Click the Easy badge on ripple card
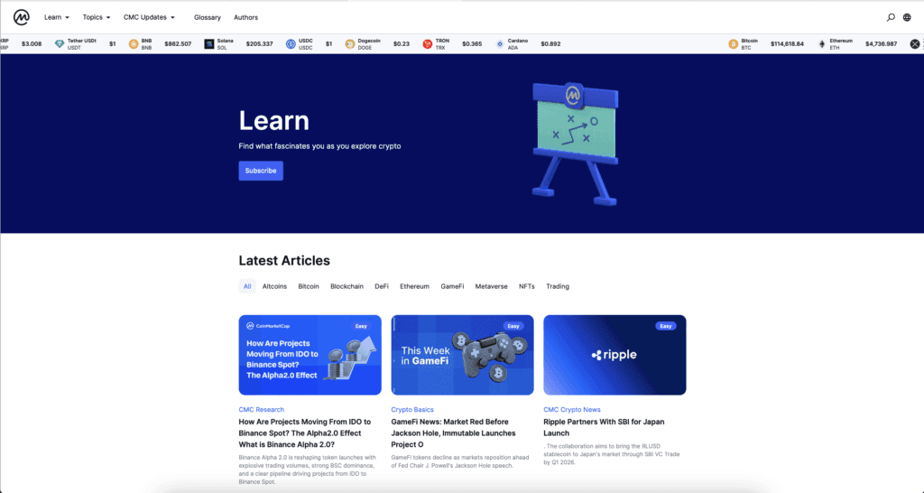Image resolution: width=924 pixels, height=493 pixels. (665, 326)
